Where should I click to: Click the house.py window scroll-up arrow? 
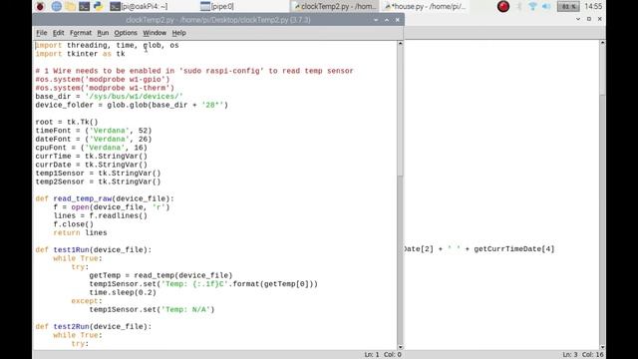[x=602, y=43]
